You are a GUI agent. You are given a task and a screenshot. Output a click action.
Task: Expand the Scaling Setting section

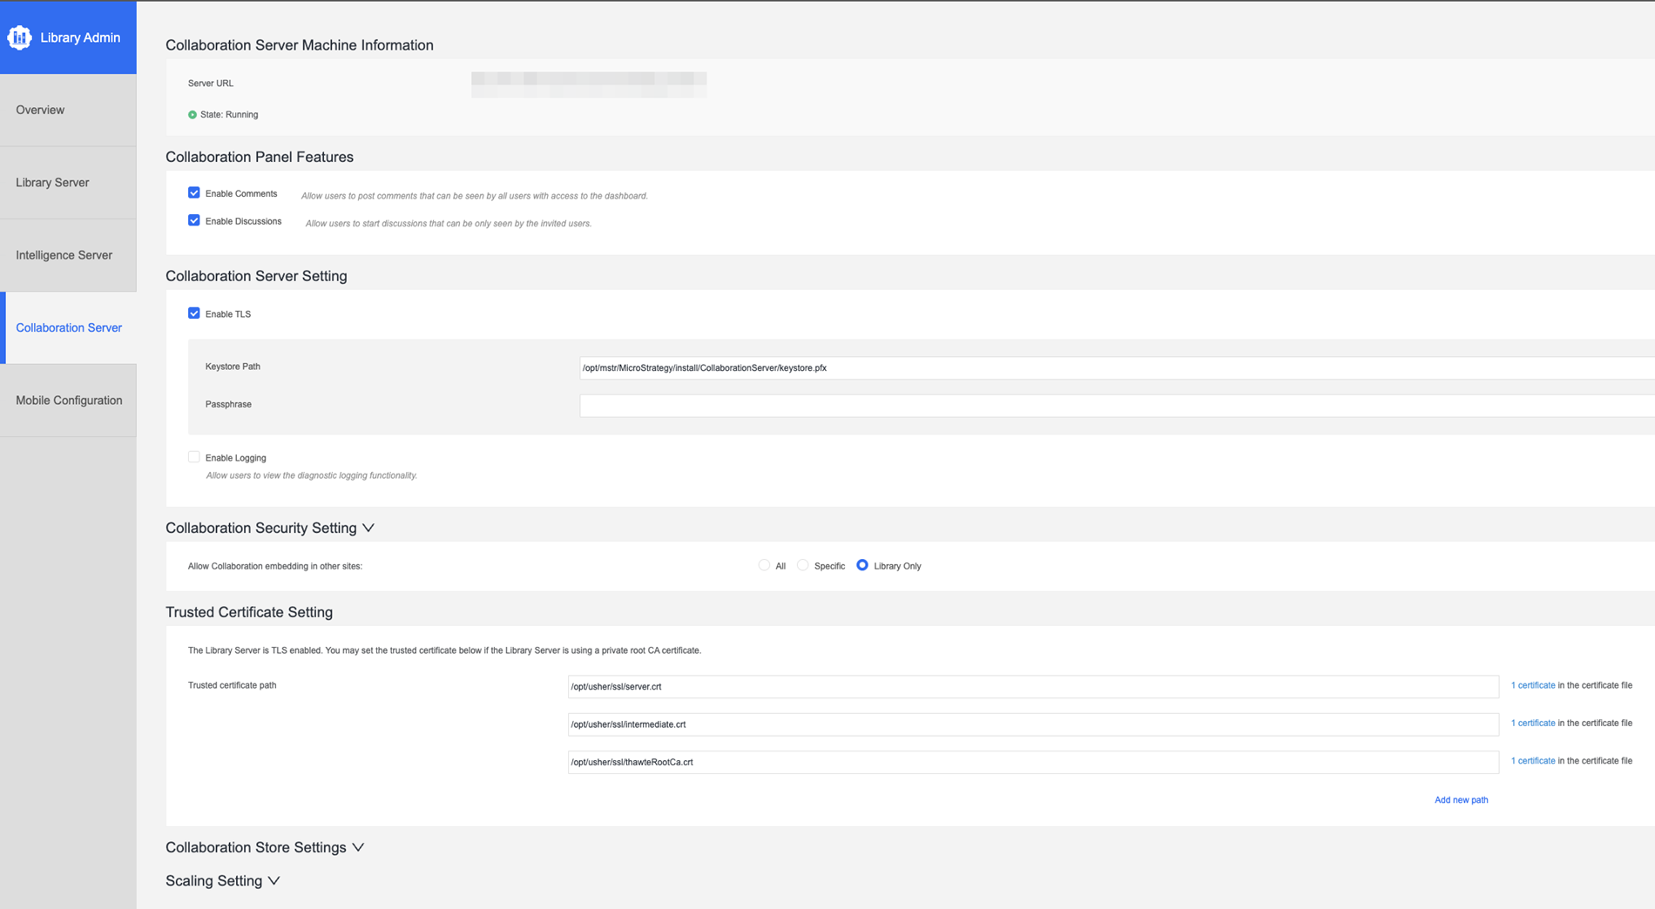[x=274, y=881]
